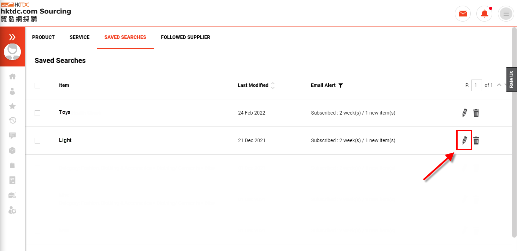Click the Light row subscription status text

click(353, 140)
